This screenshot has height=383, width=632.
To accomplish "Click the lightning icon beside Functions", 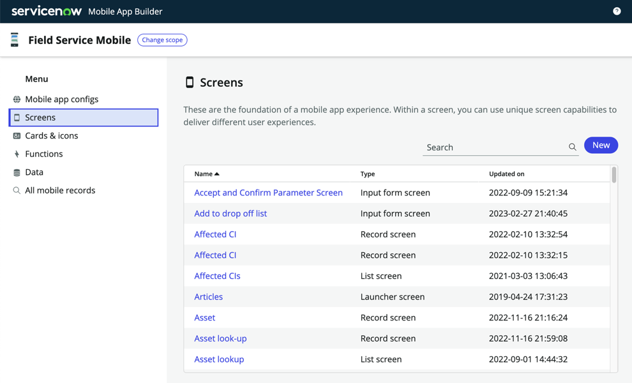I will point(17,154).
